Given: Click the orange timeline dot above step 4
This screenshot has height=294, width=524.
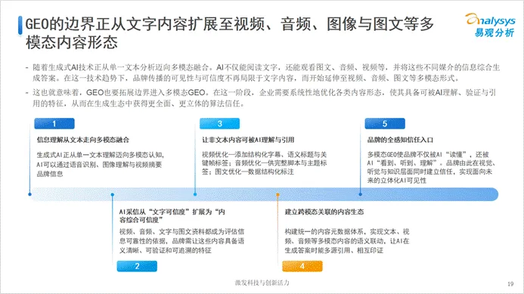Looking at the screenshot, I should pos(278,194).
